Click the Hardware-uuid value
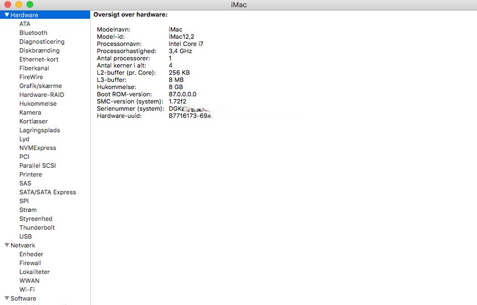The width and height of the screenshot is (477, 305). point(190,116)
